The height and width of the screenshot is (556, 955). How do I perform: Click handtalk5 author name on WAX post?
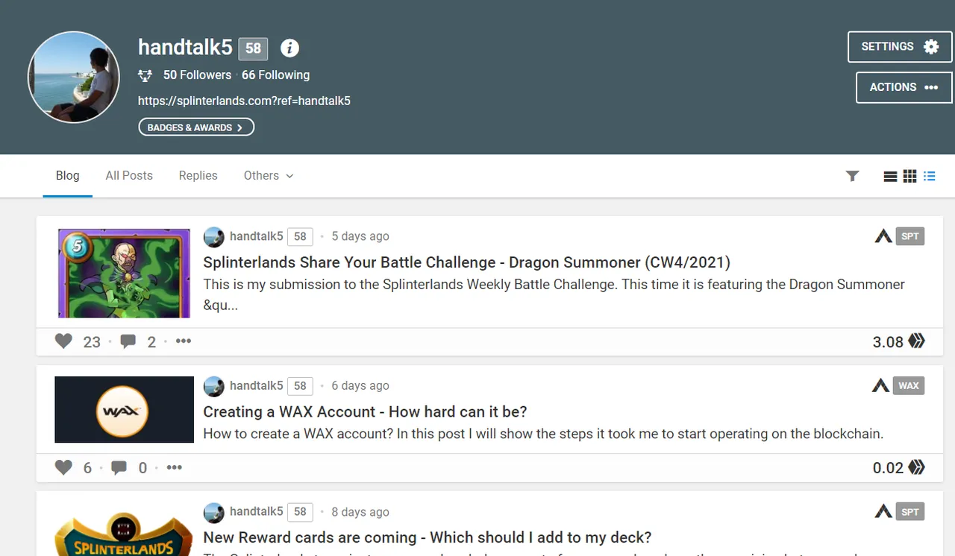(x=257, y=385)
